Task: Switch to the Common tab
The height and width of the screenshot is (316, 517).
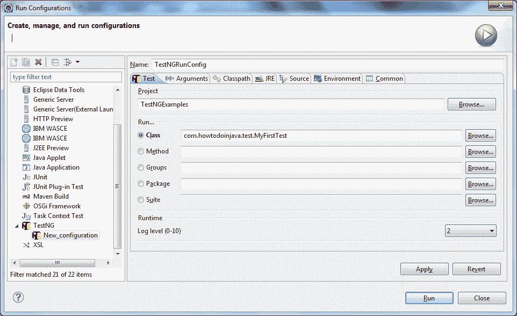Action: (x=384, y=79)
